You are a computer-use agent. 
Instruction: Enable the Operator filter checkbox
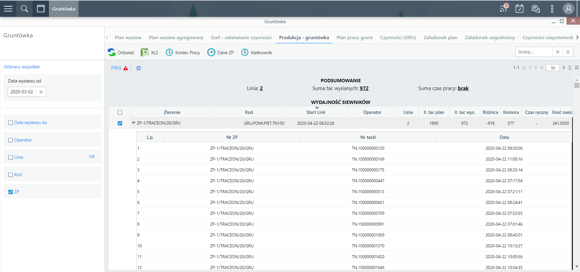[x=11, y=140]
